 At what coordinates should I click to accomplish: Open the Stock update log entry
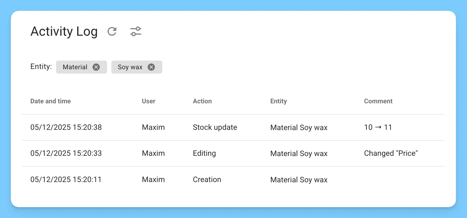(x=215, y=127)
